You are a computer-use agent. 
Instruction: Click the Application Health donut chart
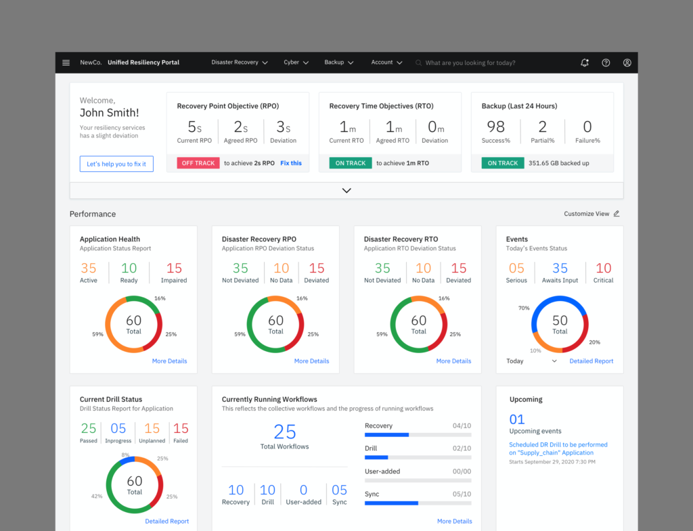pyautogui.click(x=133, y=323)
